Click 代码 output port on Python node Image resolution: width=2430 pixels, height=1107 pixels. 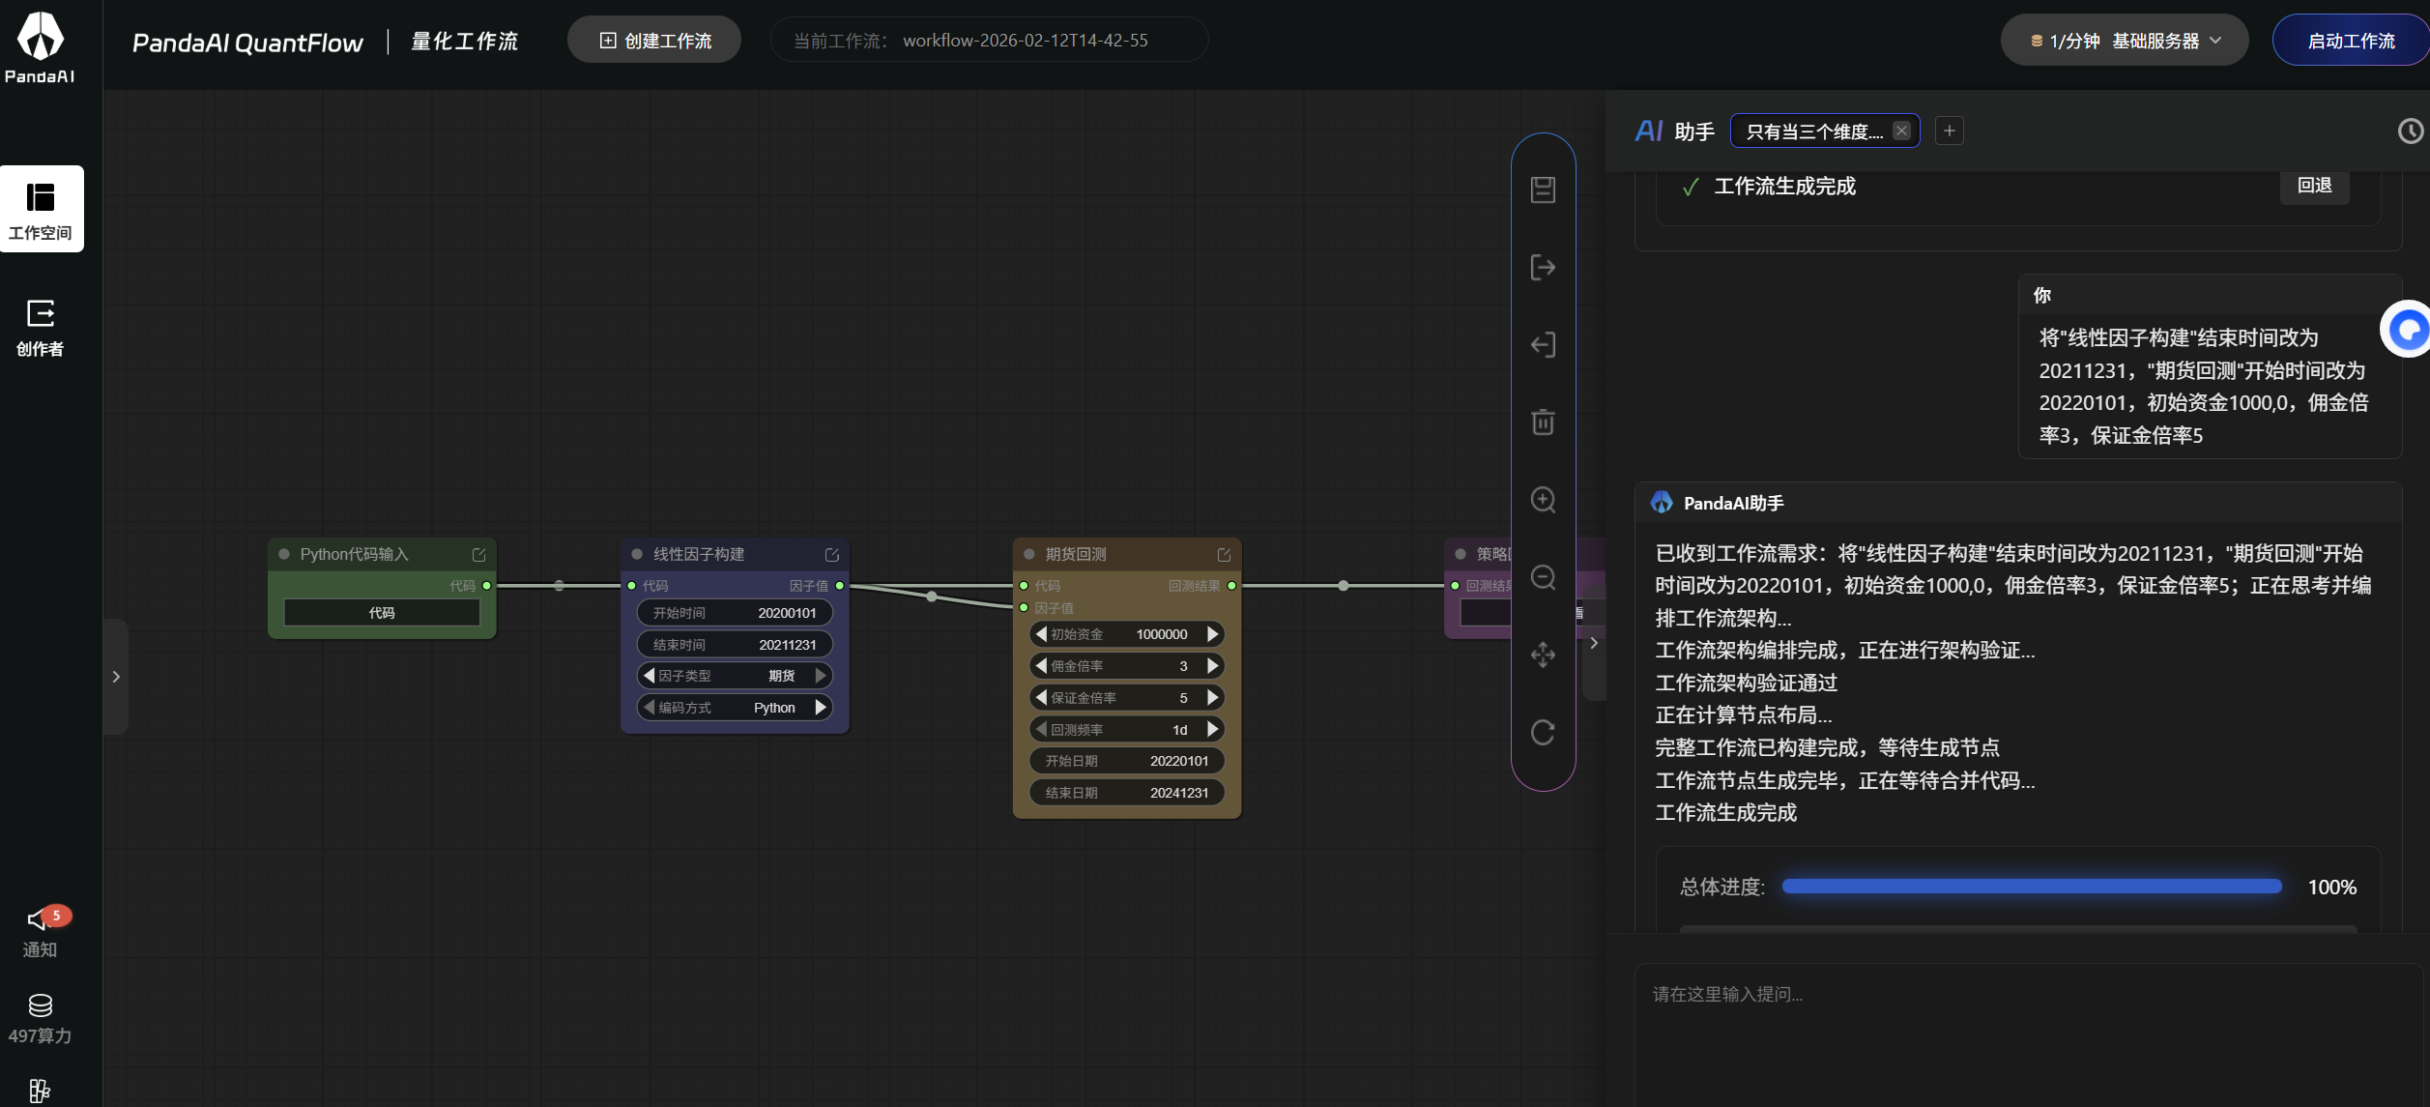pyautogui.click(x=487, y=586)
